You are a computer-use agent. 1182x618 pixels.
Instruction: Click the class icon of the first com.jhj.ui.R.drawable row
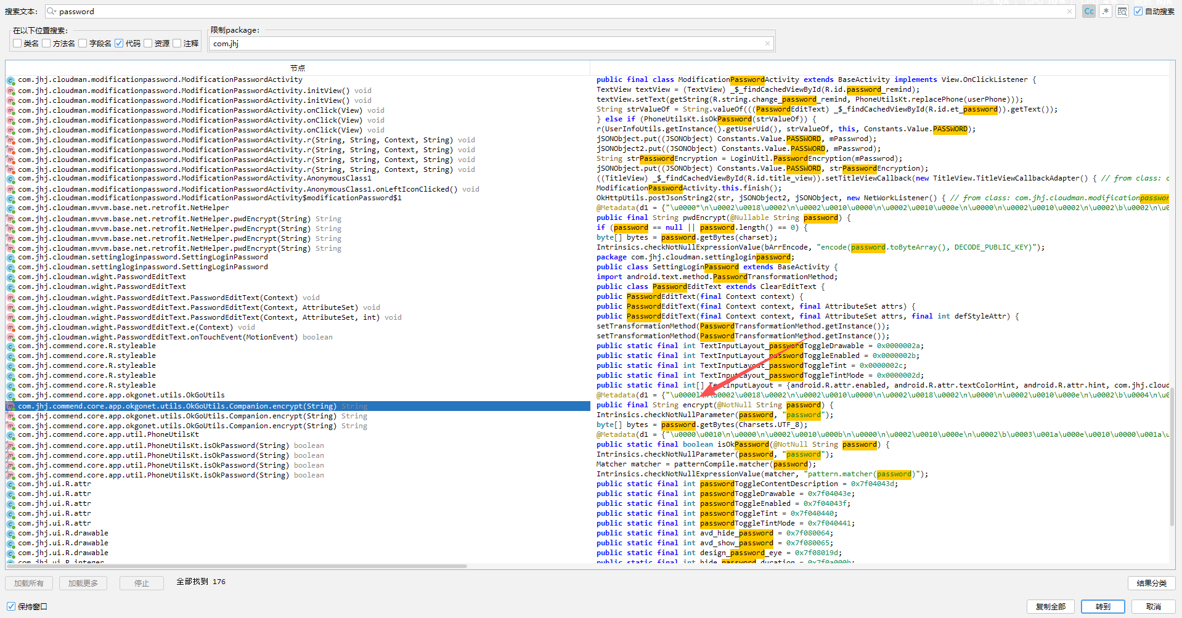[10, 534]
